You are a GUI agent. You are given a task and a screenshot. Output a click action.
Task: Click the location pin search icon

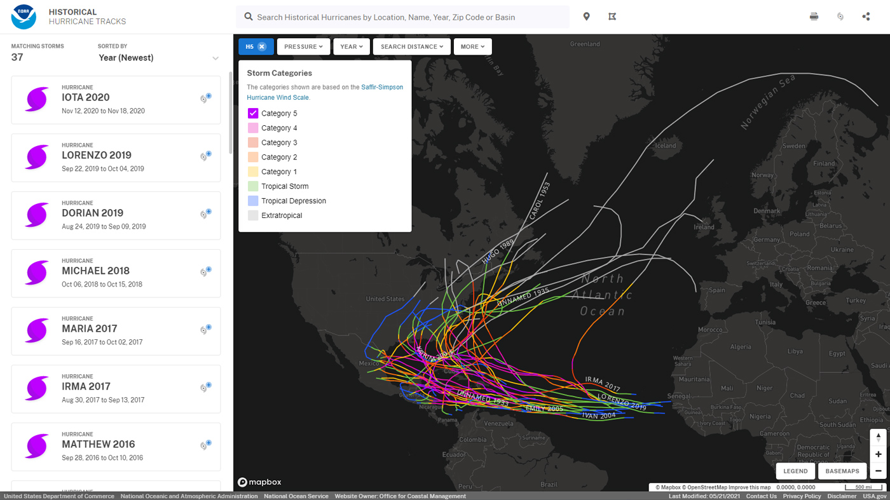pyautogui.click(x=586, y=17)
